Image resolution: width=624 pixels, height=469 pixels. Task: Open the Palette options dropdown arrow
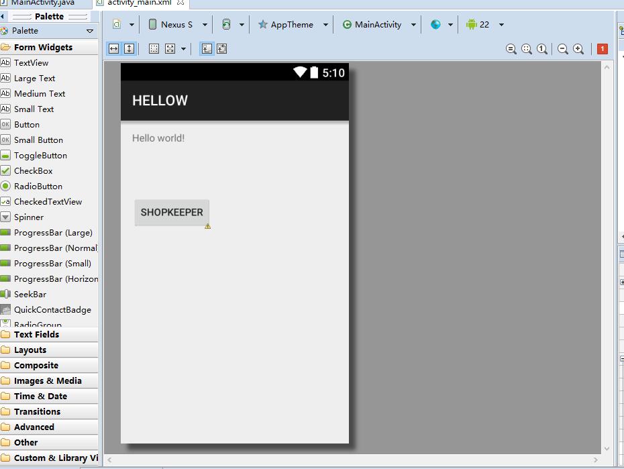click(x=90, y=31)
